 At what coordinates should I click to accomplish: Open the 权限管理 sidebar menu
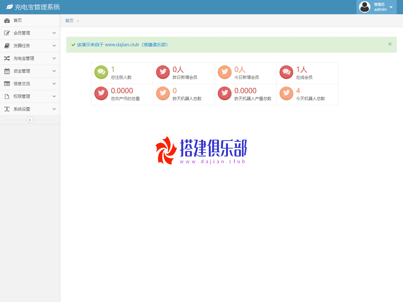(30, 97)
